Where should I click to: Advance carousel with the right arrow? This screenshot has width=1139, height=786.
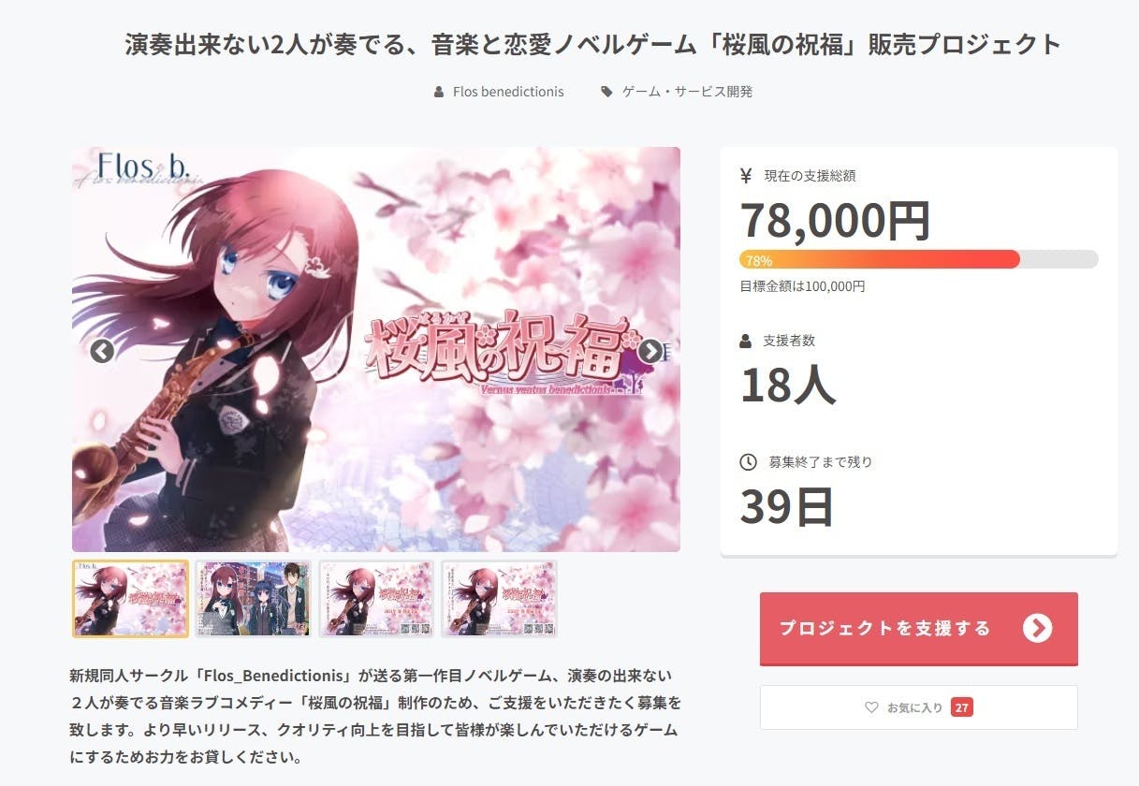[x=650, y=351]
